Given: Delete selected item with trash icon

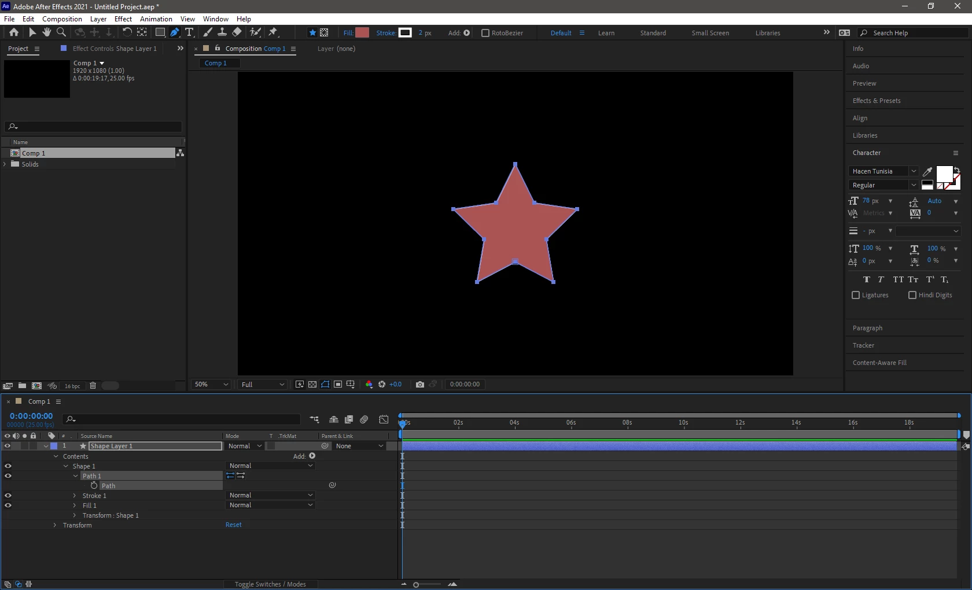Looking at the screenshot, I should pyautogui.click(x=93, y=386).
